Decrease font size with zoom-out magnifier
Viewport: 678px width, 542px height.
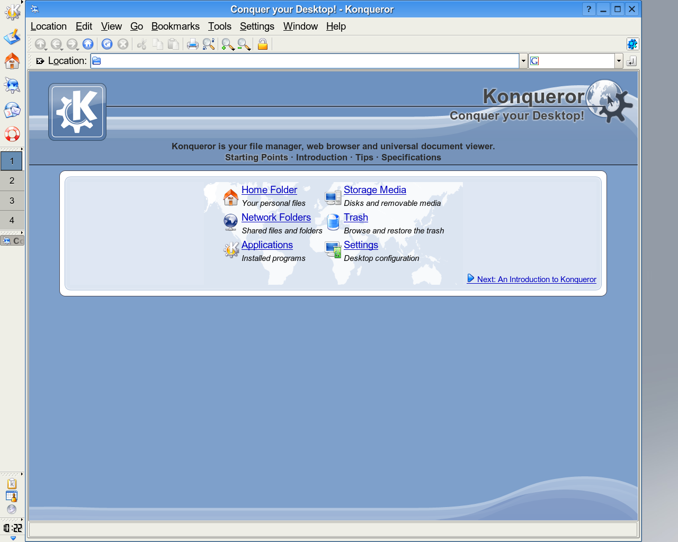tap(244, 44)
